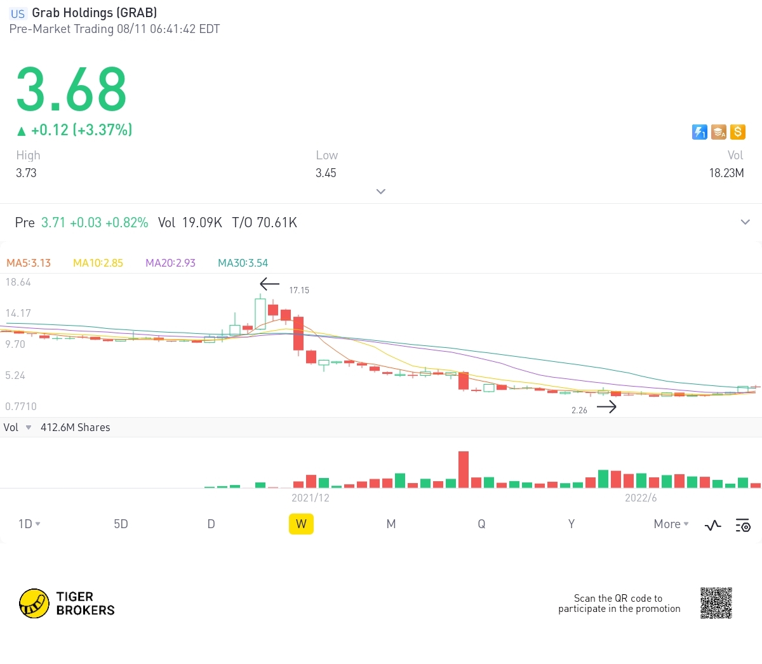Tap the Grab Holdings (GRAB) title
This screenshot has height=664, width=762.
(x=95, y=13)
